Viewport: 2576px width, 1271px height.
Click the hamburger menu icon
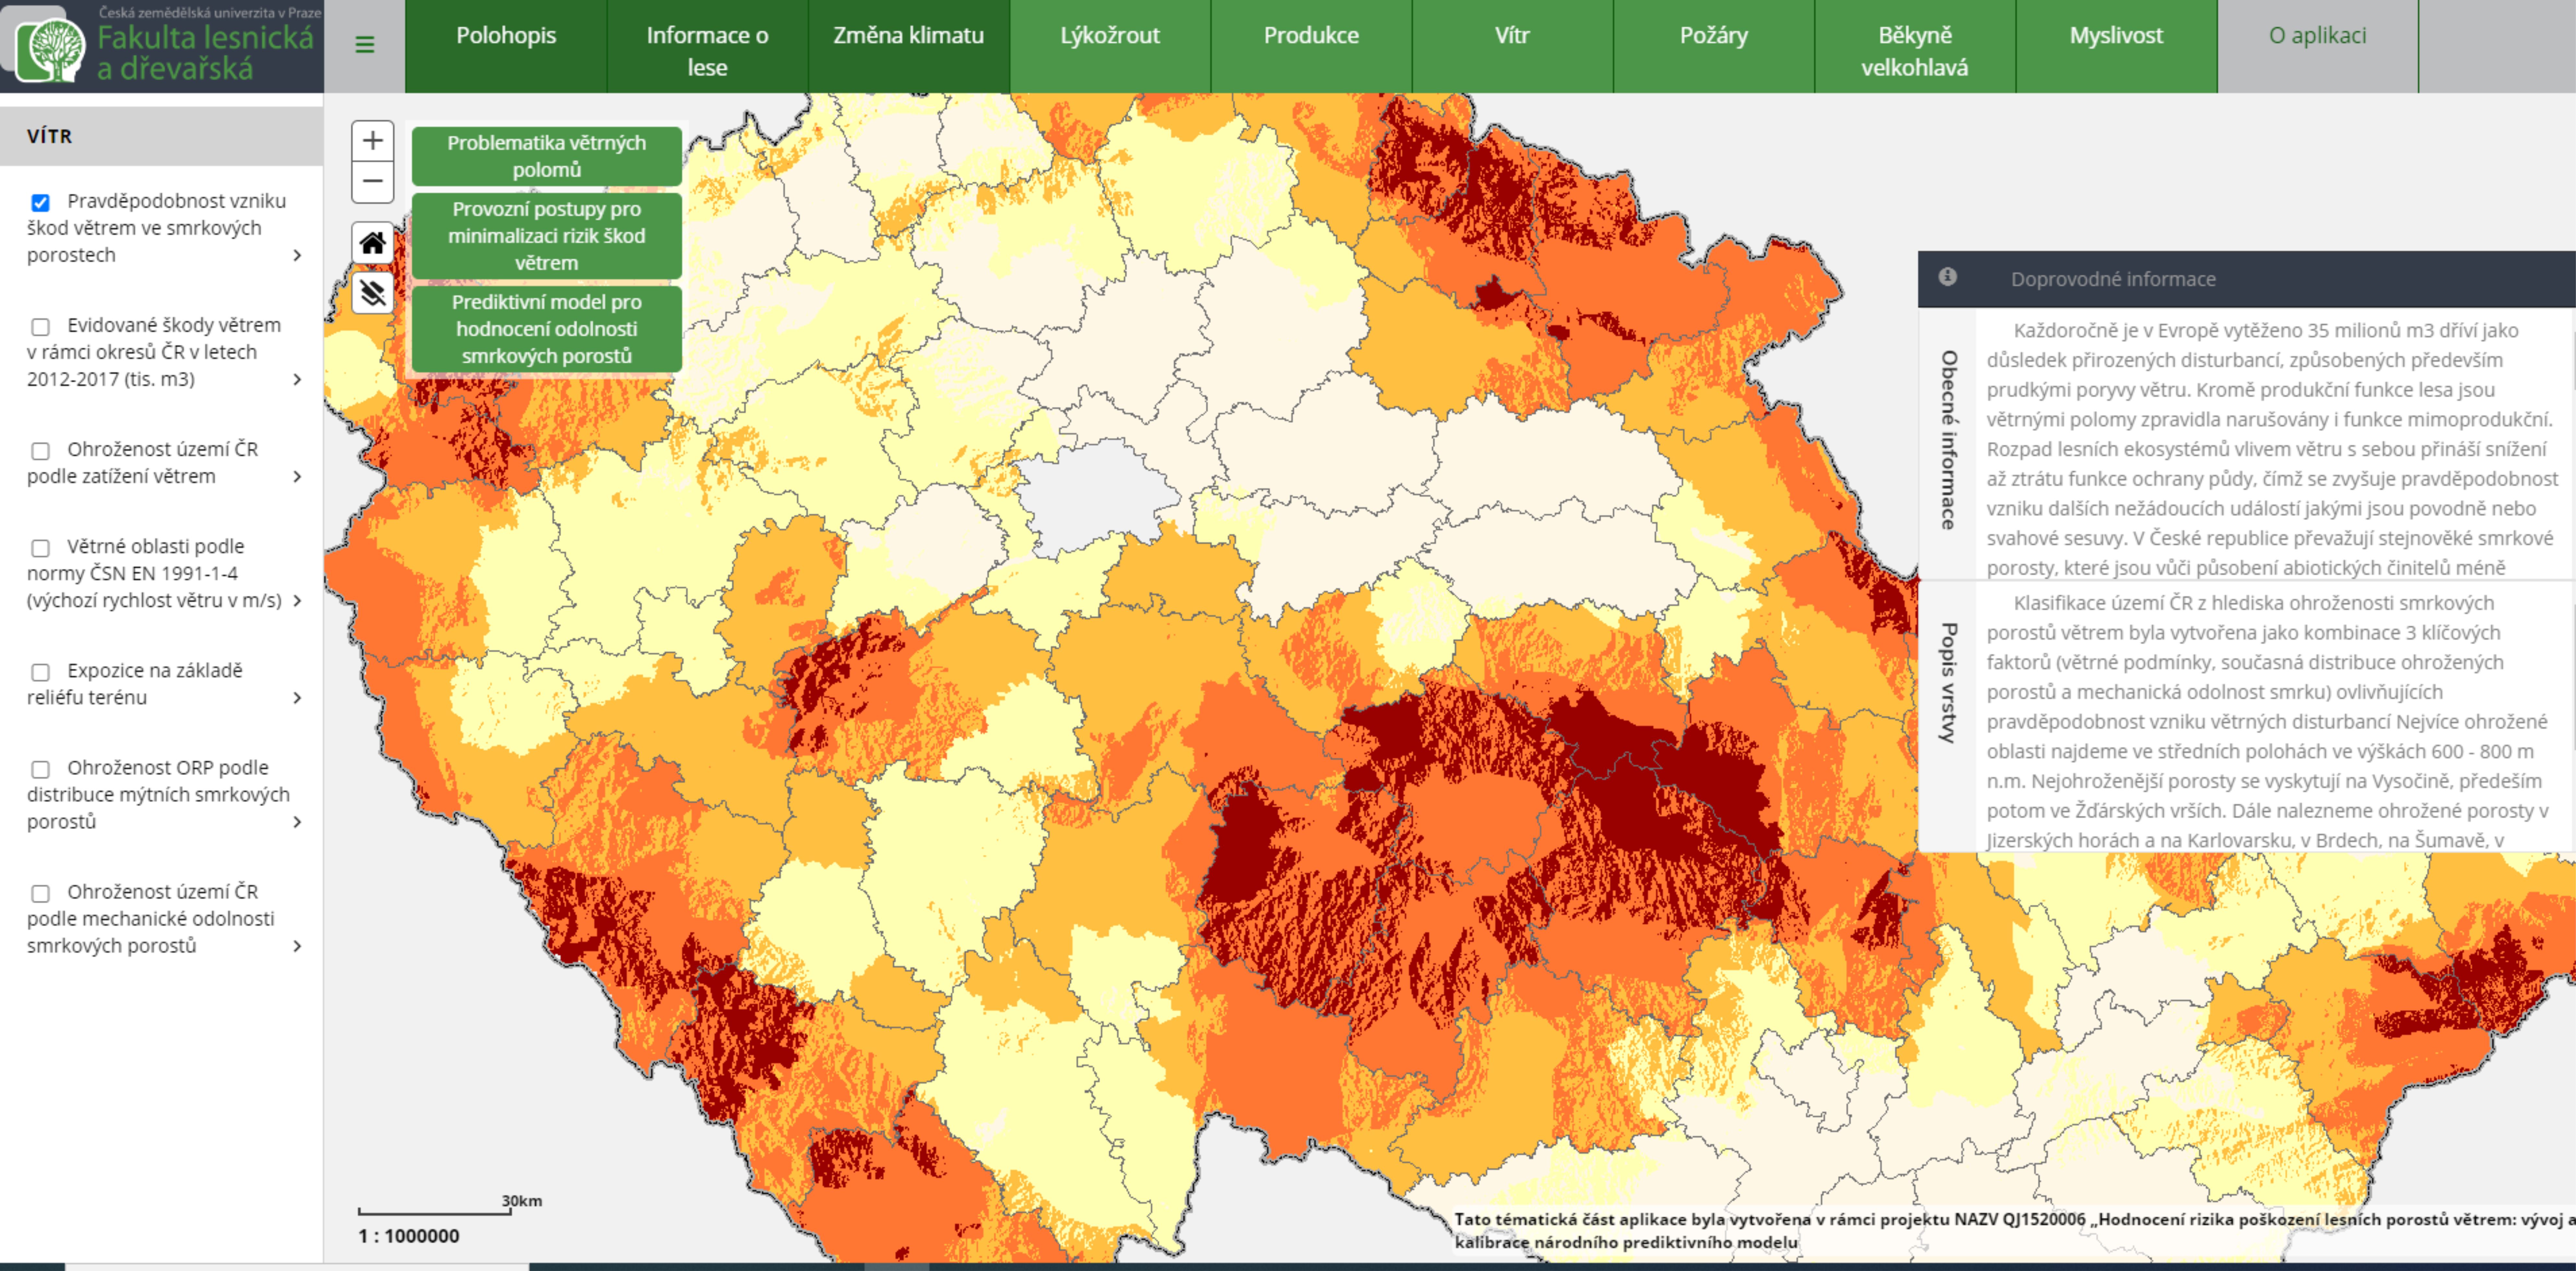[x=365, y=45]
